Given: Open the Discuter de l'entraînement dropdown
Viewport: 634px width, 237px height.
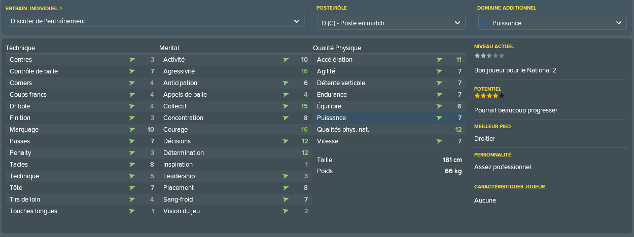Looking at the screenshot, I should (155, 21).
